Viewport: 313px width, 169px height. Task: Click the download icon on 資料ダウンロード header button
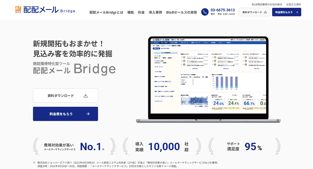click(x=266, y=12)
